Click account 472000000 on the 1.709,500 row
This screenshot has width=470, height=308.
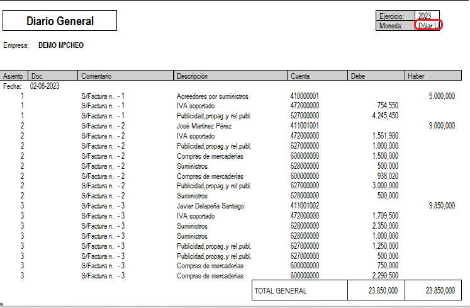pos(305,216)
